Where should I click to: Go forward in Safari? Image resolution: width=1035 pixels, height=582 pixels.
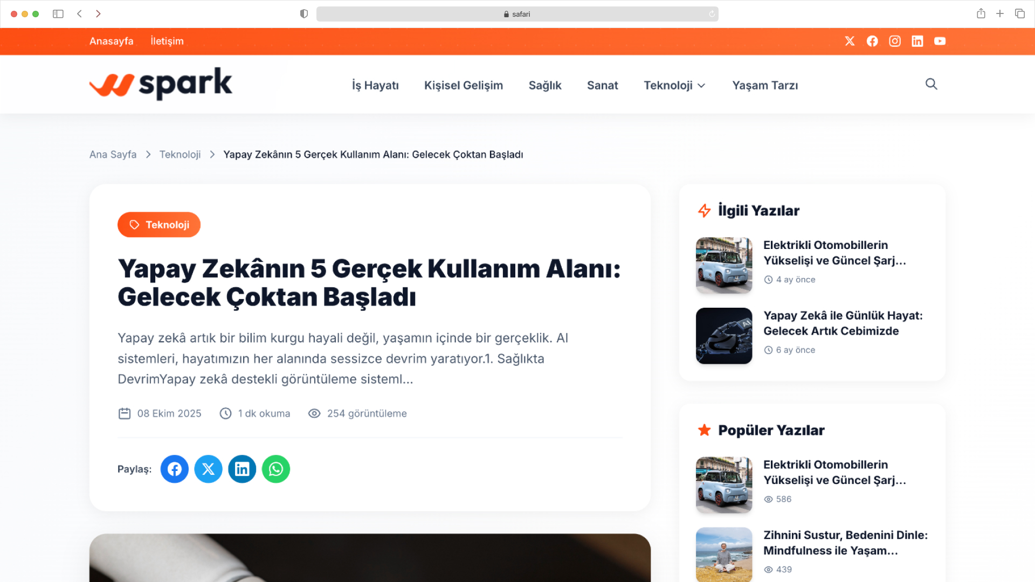click(x=98, y=14)
